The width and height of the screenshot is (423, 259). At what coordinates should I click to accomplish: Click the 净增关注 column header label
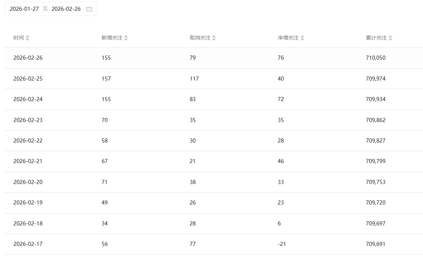click(x=288, y=38)
